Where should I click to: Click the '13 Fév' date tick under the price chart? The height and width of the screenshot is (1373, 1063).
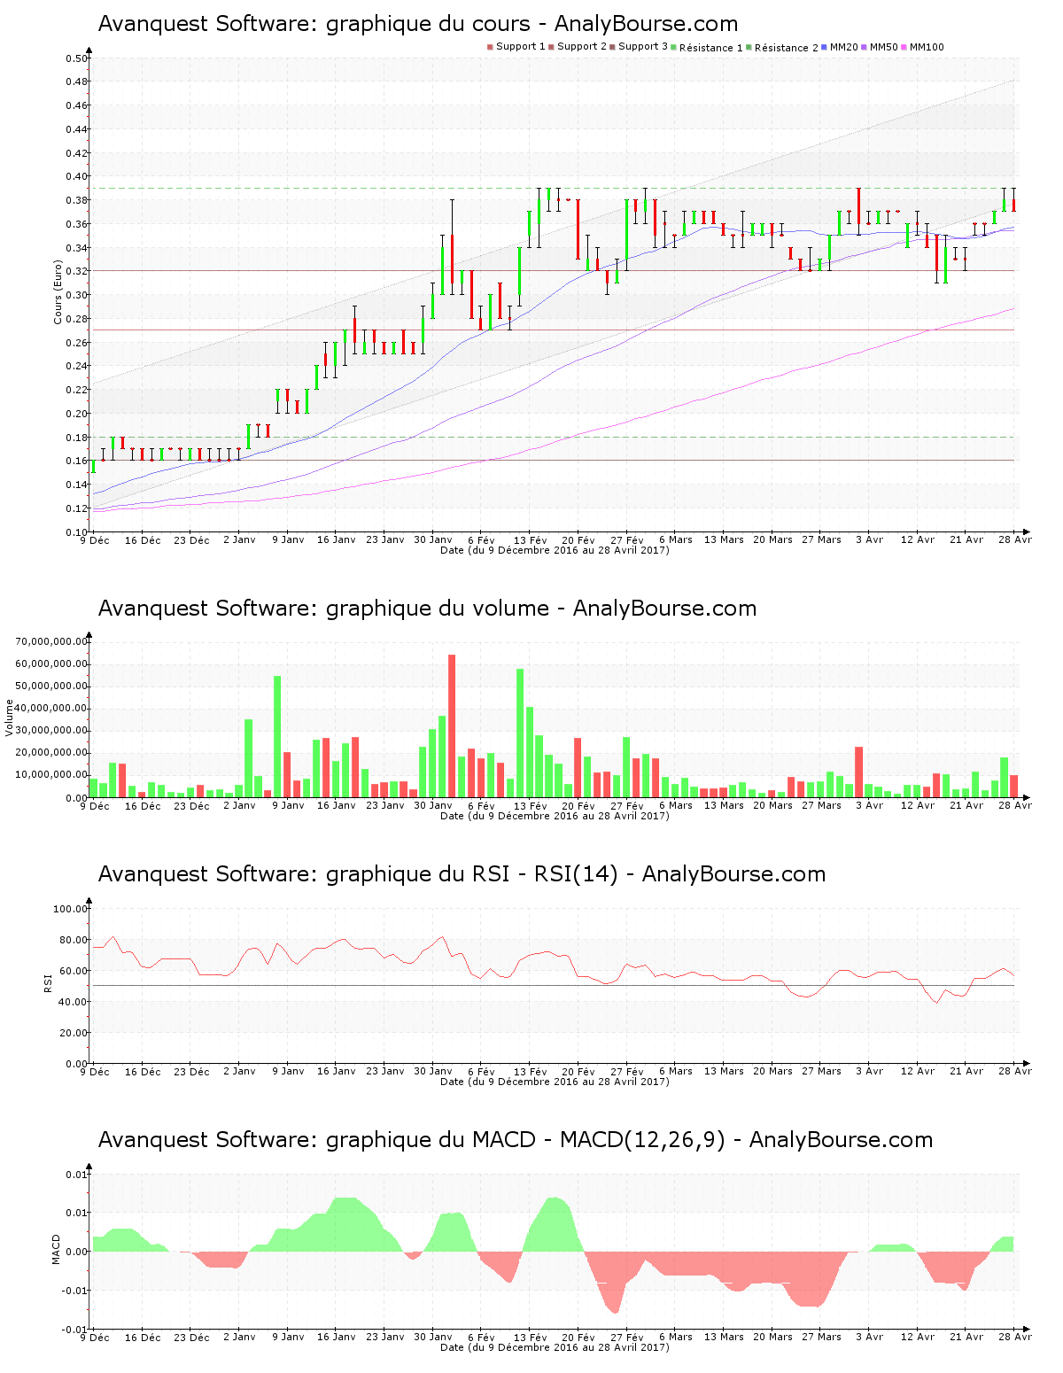[x=531, y=540]
